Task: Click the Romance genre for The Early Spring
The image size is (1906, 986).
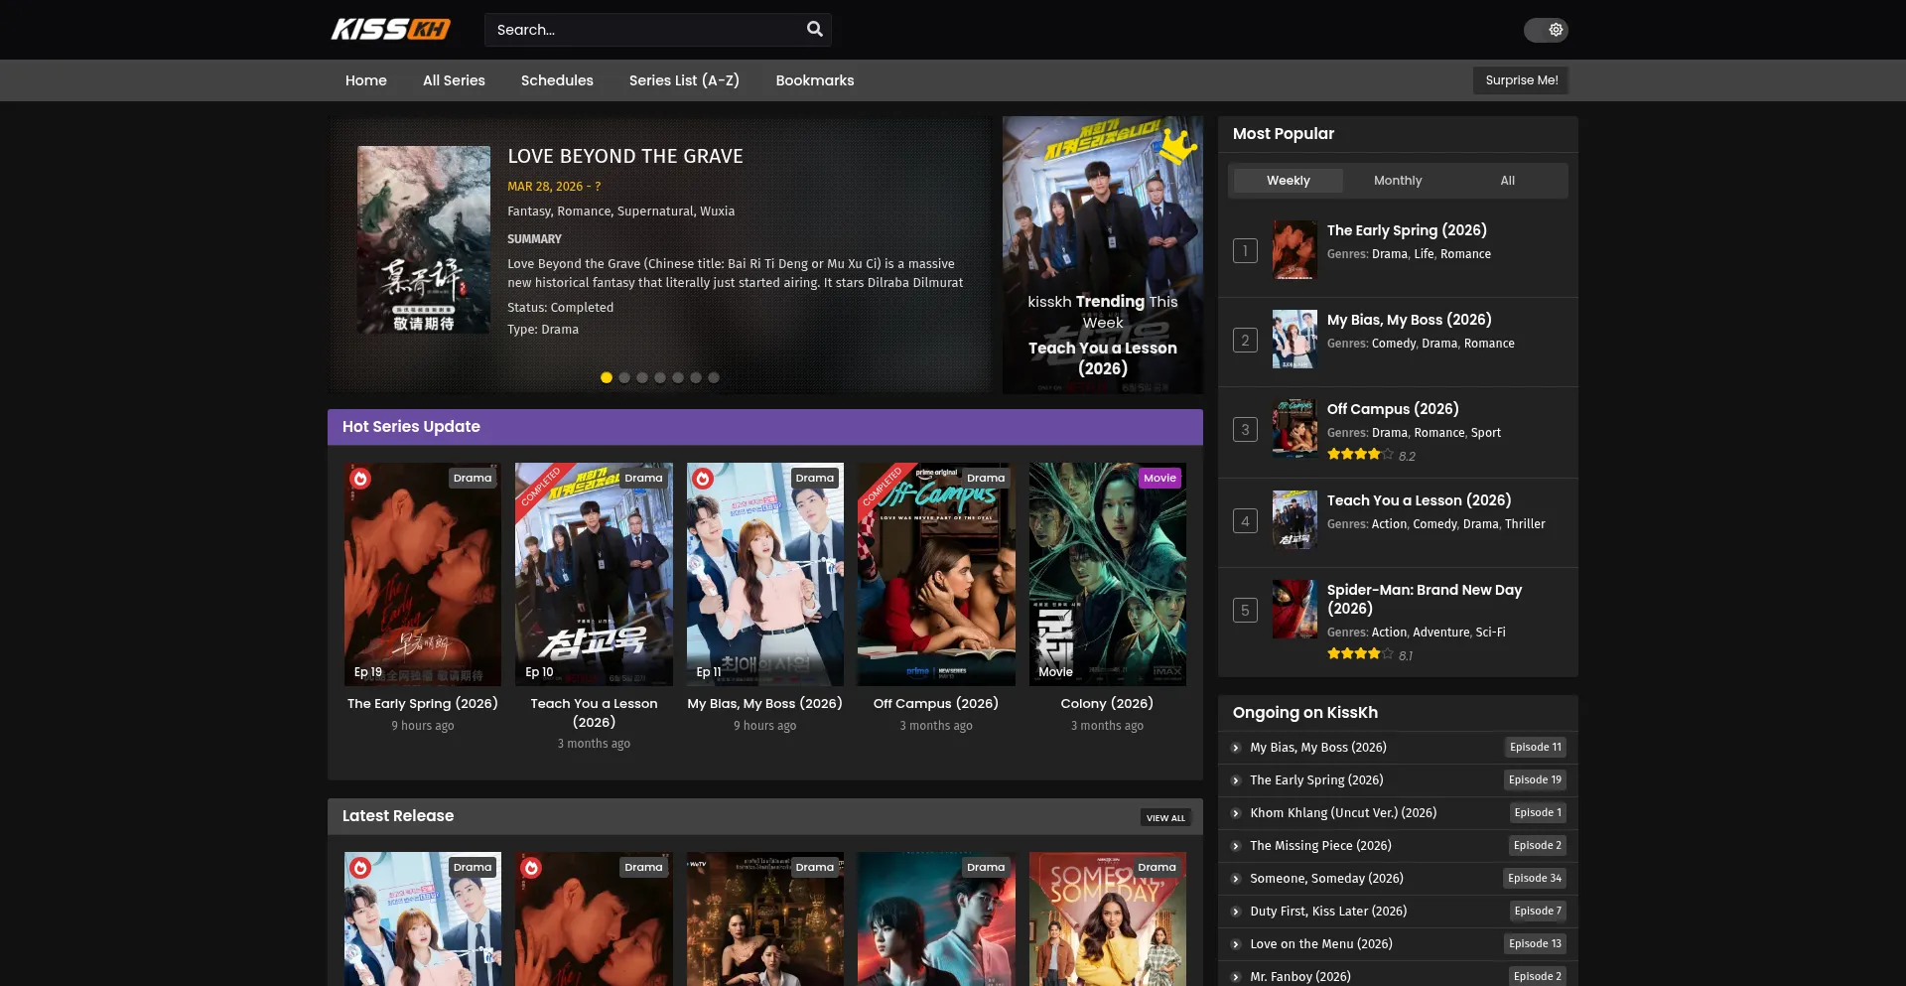Action: pyautogui.click(x=1465, y=254)
